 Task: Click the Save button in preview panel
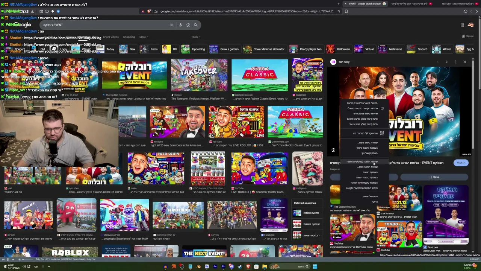[x=434, y=177]
